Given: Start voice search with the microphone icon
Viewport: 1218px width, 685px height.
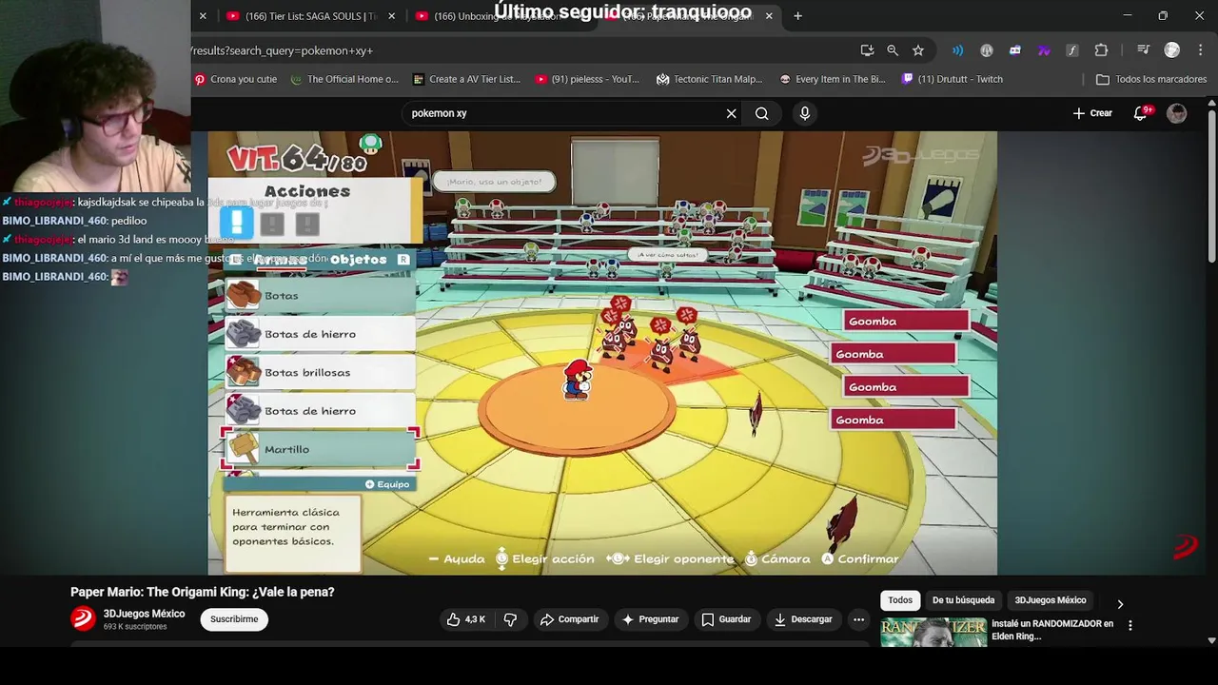Looking at the screenshot, I should (x=805, y=113).
